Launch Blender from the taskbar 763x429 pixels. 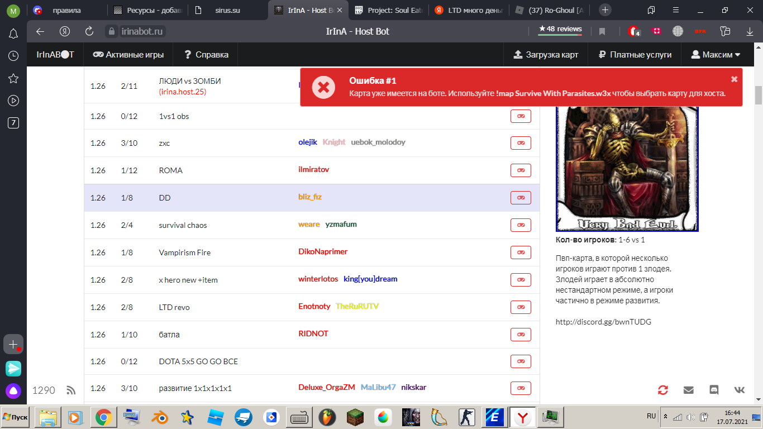click(160, 417)
